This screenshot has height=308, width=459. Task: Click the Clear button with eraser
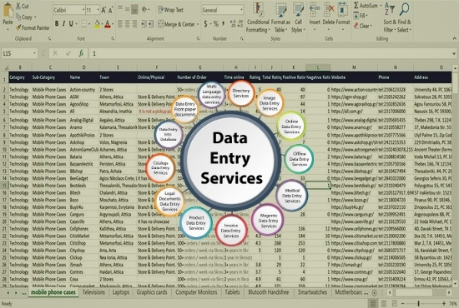[x=363, y=26]
